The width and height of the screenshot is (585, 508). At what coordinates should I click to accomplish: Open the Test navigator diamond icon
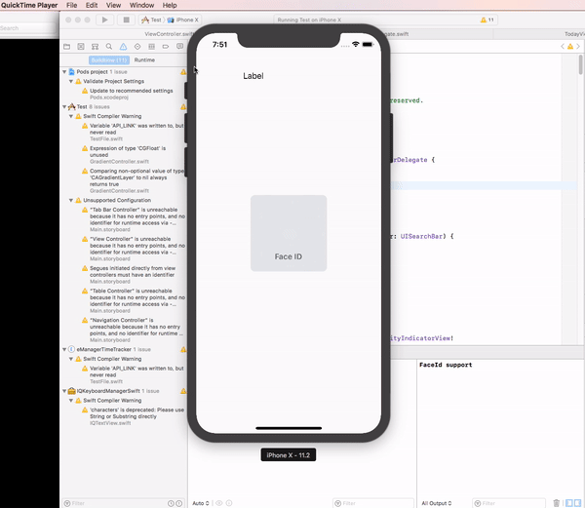(x=137, y=46)
